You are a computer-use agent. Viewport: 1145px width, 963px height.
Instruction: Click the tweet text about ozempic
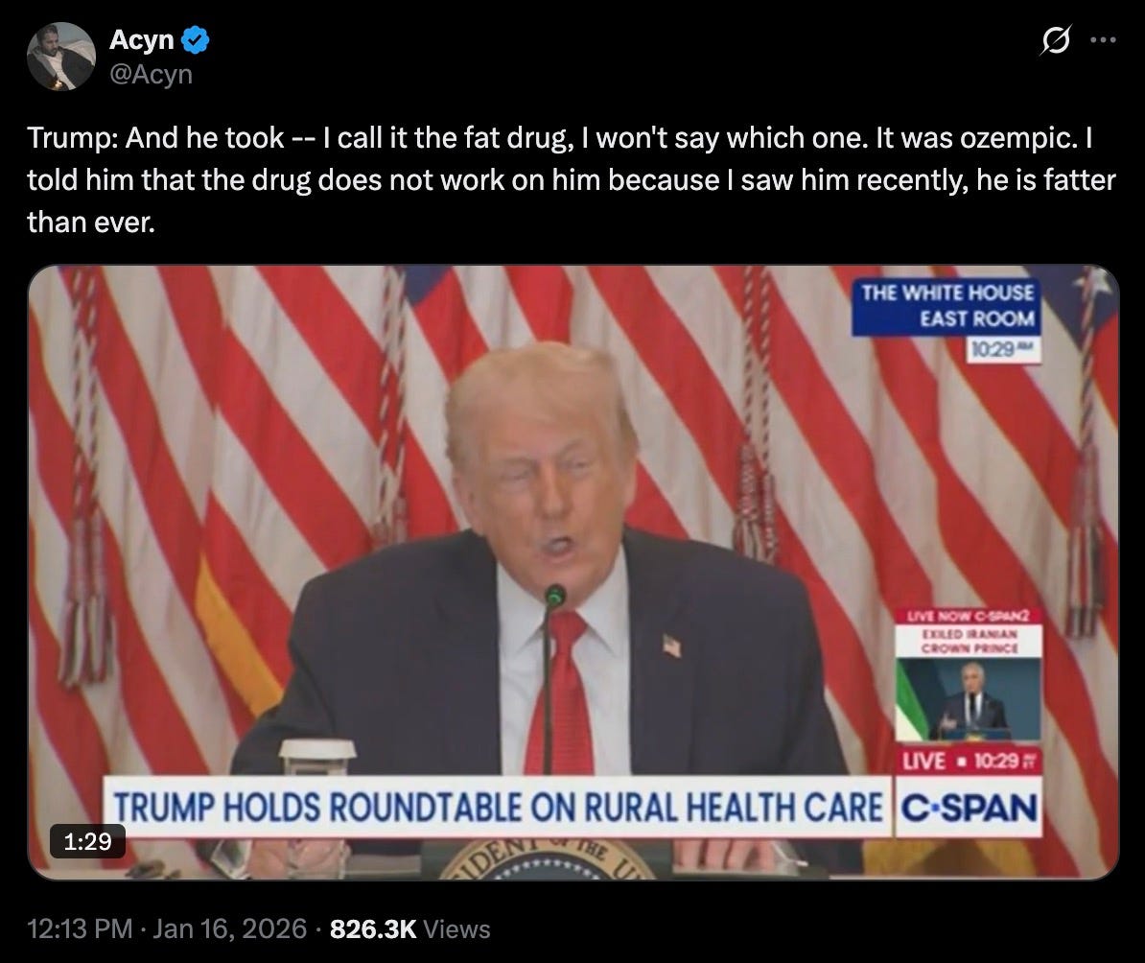tap(572, 179)
